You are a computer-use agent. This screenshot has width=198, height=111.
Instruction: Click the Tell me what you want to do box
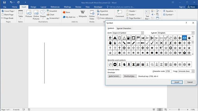pyautogui.click(x=121, y=7)
